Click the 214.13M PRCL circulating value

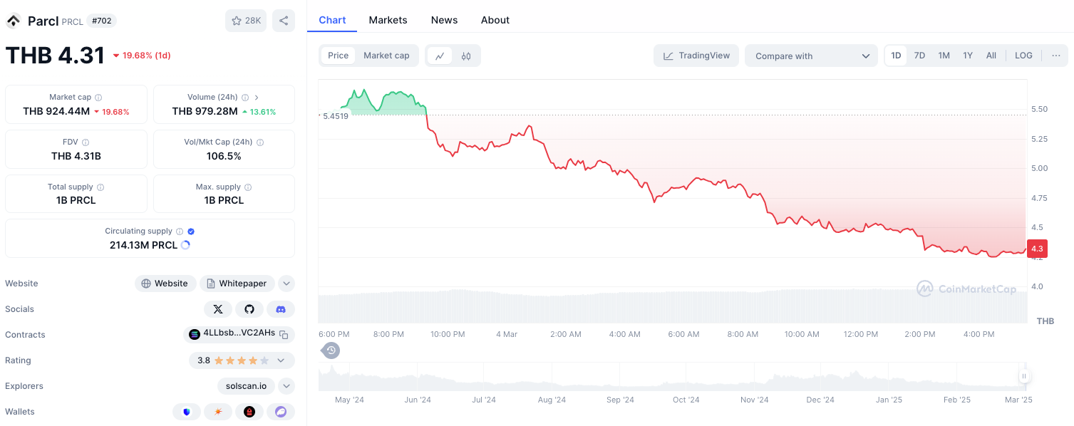143,245
